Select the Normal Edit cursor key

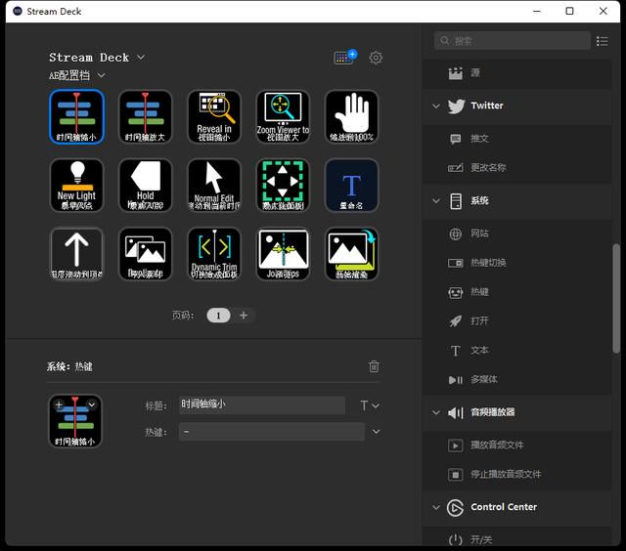pyautogui.click(x=214, y=186)
